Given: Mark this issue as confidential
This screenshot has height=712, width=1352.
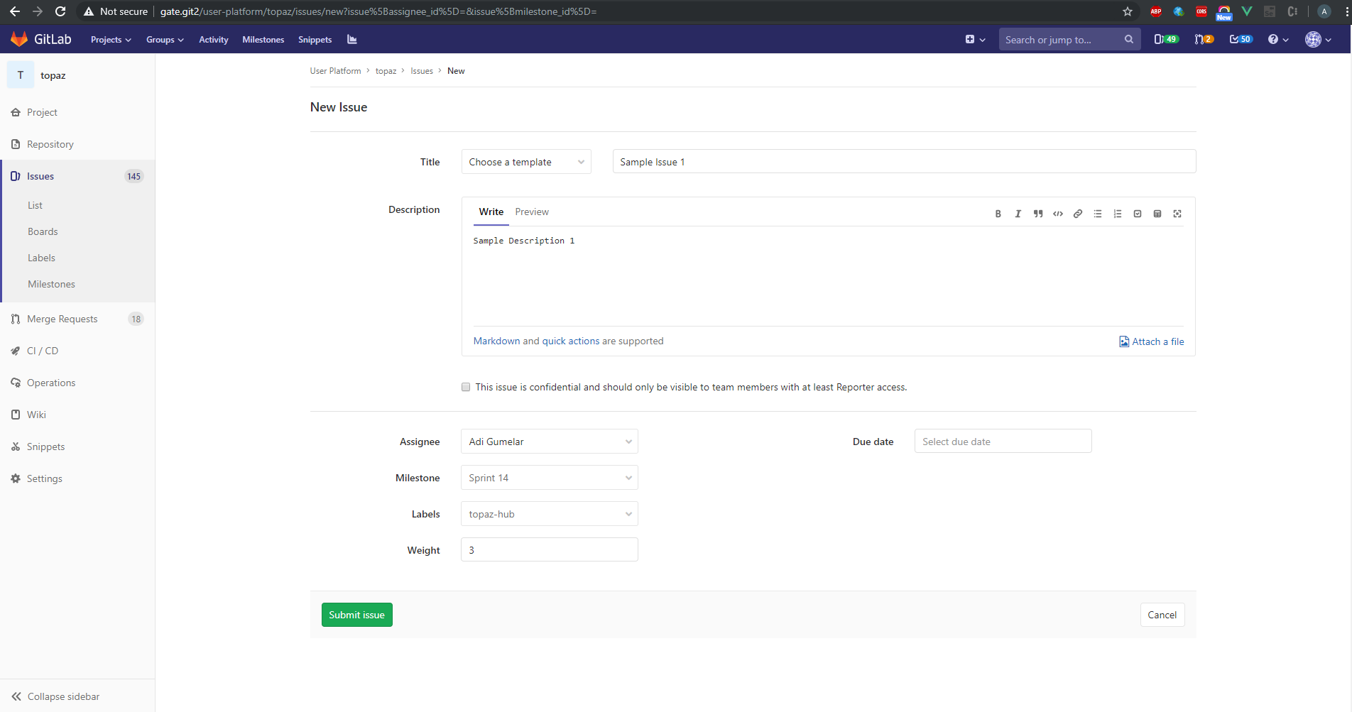Looking at the screenshot, I should [x=466, y=388].
